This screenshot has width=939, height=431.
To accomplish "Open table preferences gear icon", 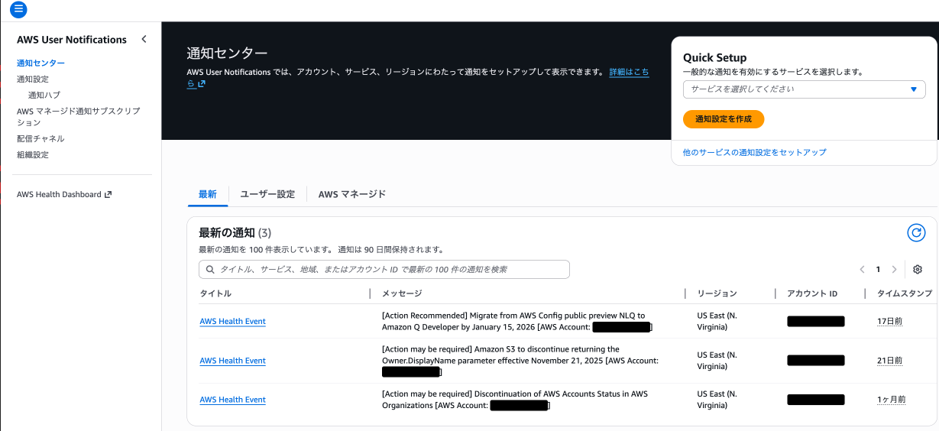I will coord(918,269).
